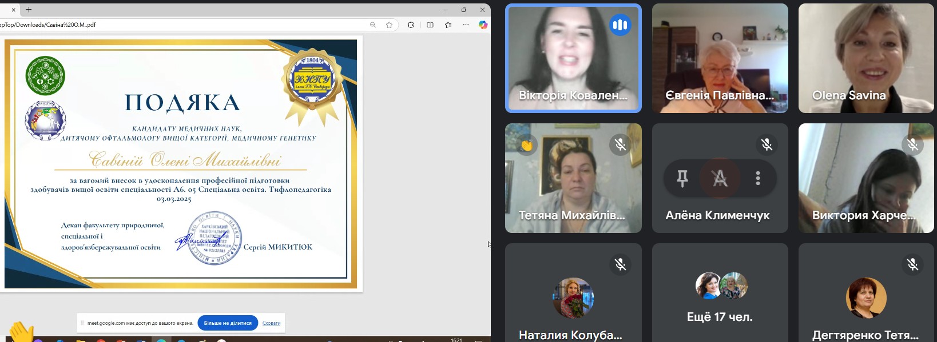
Task: Open a new browser tab
Action: (29, 10)
